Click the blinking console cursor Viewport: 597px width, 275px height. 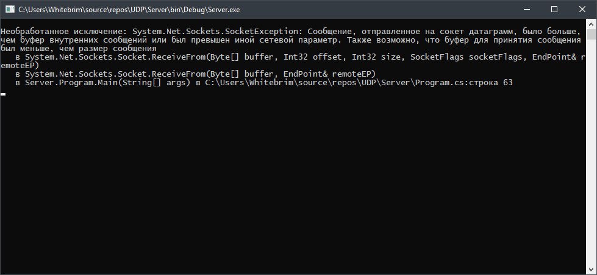point(3,94)
